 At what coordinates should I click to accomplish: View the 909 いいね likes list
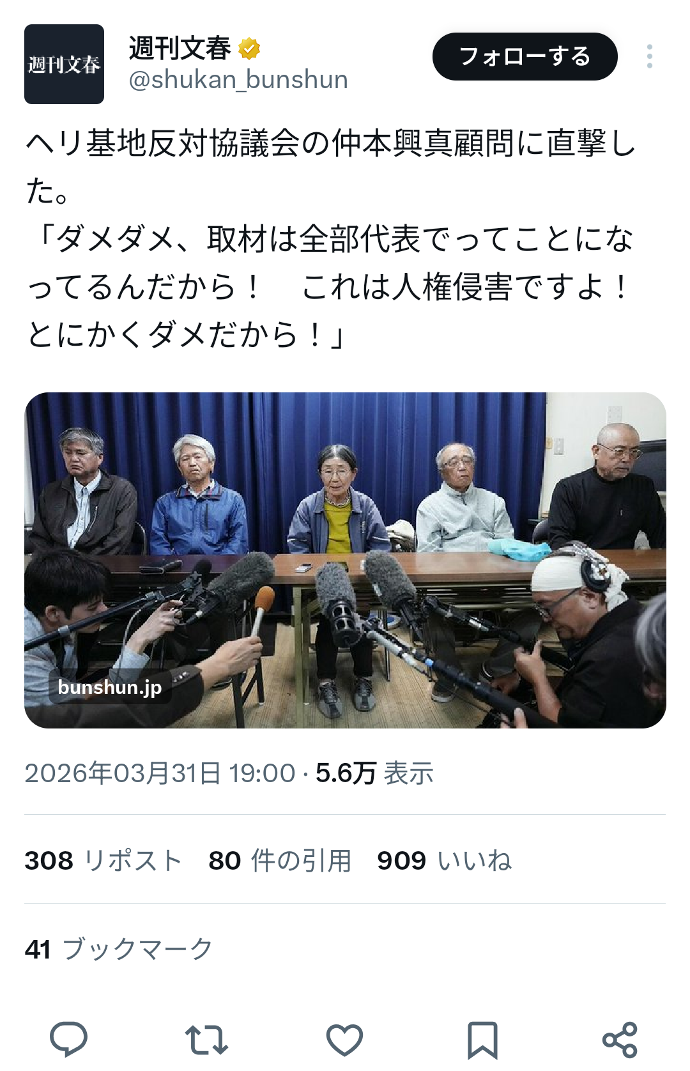[445, 860]
